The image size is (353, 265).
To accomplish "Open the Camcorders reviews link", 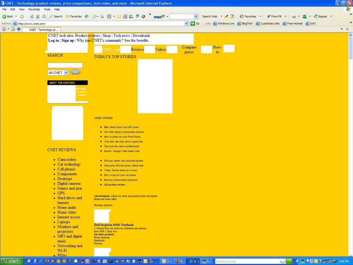I will pos(67,159).
